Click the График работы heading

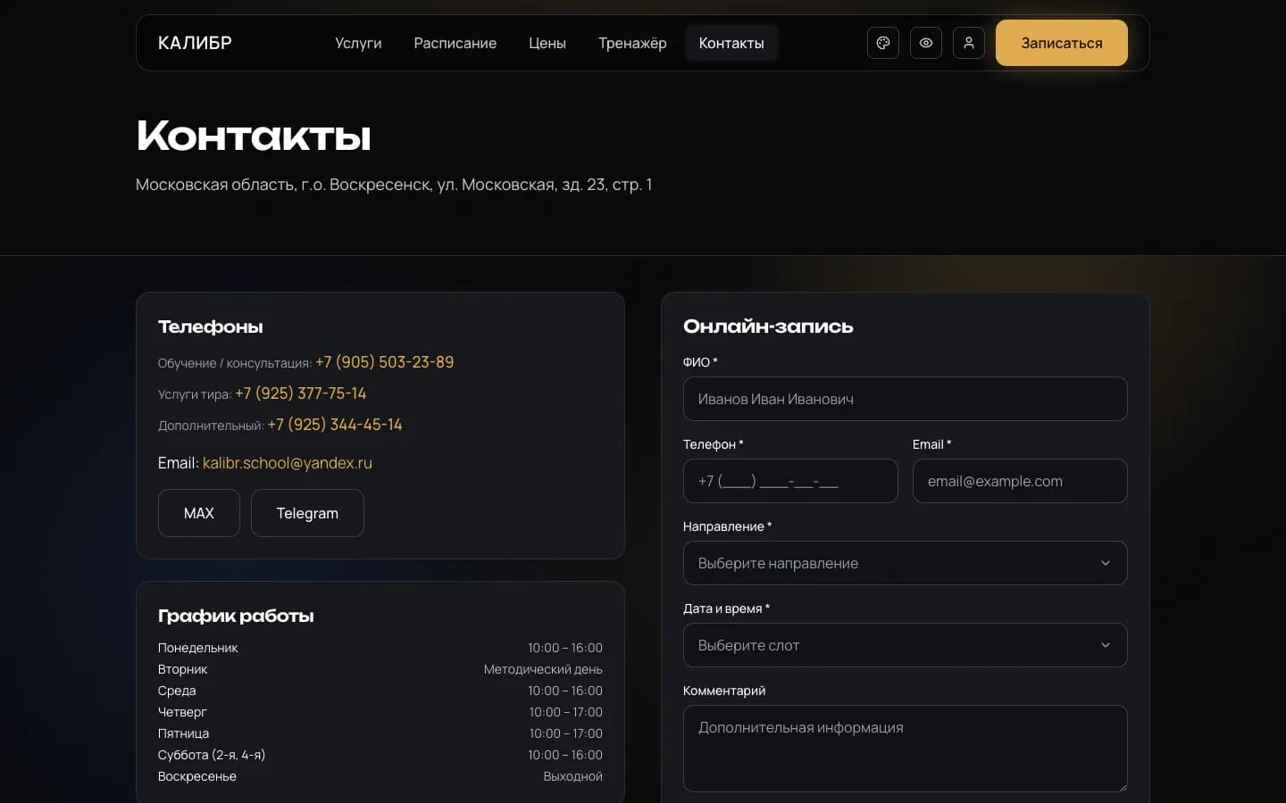coord(236,616)
